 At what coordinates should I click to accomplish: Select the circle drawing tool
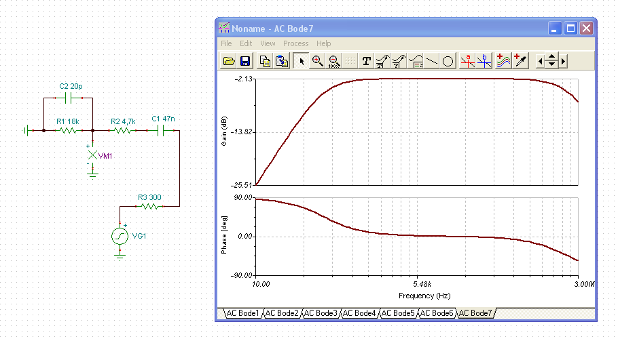[448, 62]
